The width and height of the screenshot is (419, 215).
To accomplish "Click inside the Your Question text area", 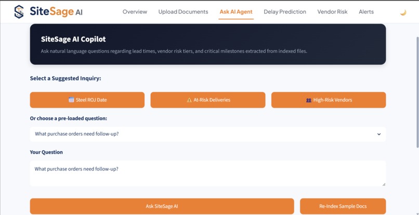I will click(x=208, y=174).
